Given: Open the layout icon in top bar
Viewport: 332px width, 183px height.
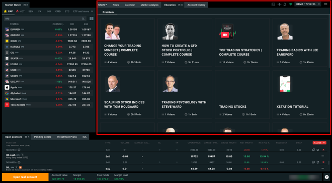Looking at the screenshot, I should point(273,4).
